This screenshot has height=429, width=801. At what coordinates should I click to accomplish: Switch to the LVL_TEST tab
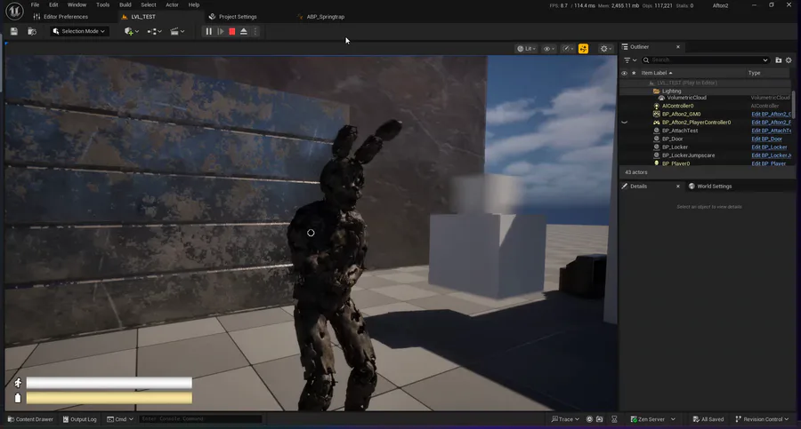(x=143, y=17)
